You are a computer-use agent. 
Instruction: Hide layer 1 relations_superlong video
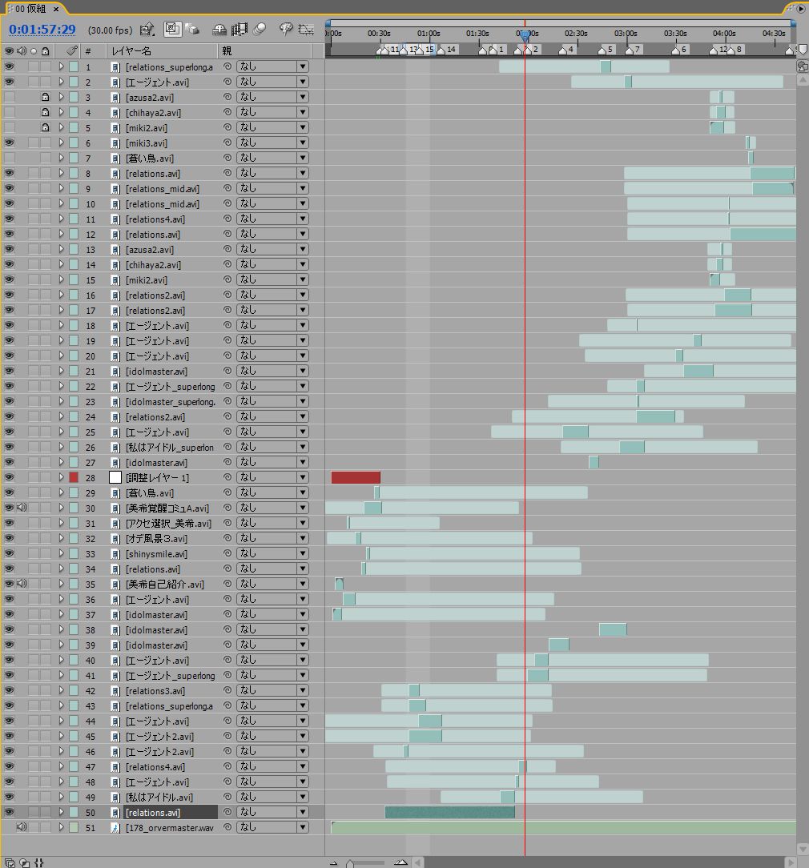9,66
